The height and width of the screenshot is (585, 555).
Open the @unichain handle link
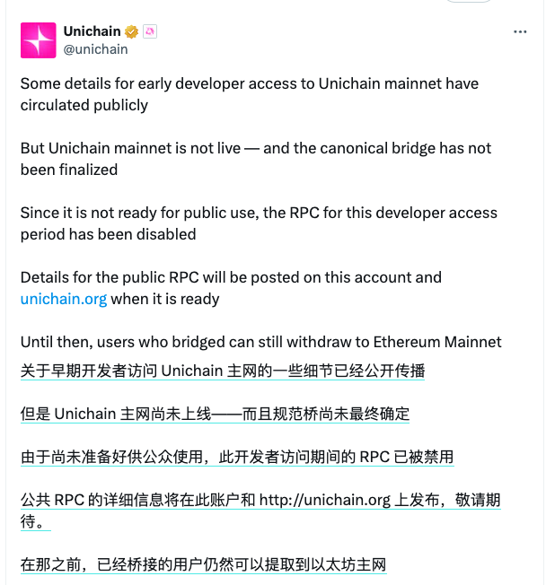coord(95,49)
